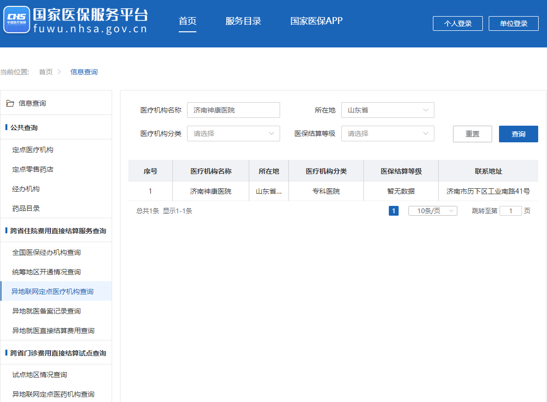Click the CHS national medical insurance logo

16,20
